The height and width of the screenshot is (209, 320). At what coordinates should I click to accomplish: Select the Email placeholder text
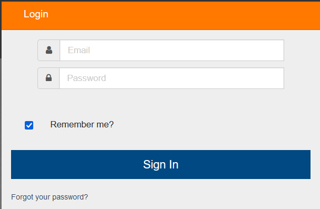tap(79, 50)
